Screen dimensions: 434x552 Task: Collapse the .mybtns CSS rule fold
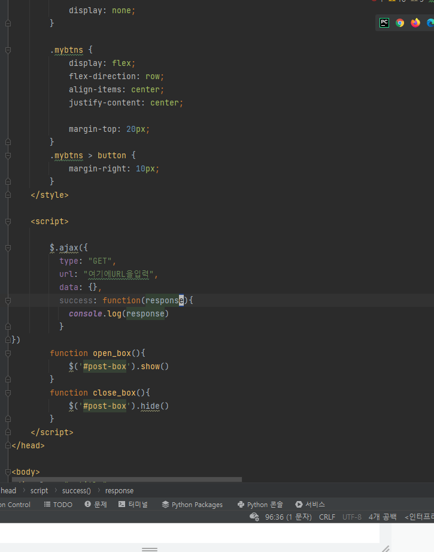[8, 50]
